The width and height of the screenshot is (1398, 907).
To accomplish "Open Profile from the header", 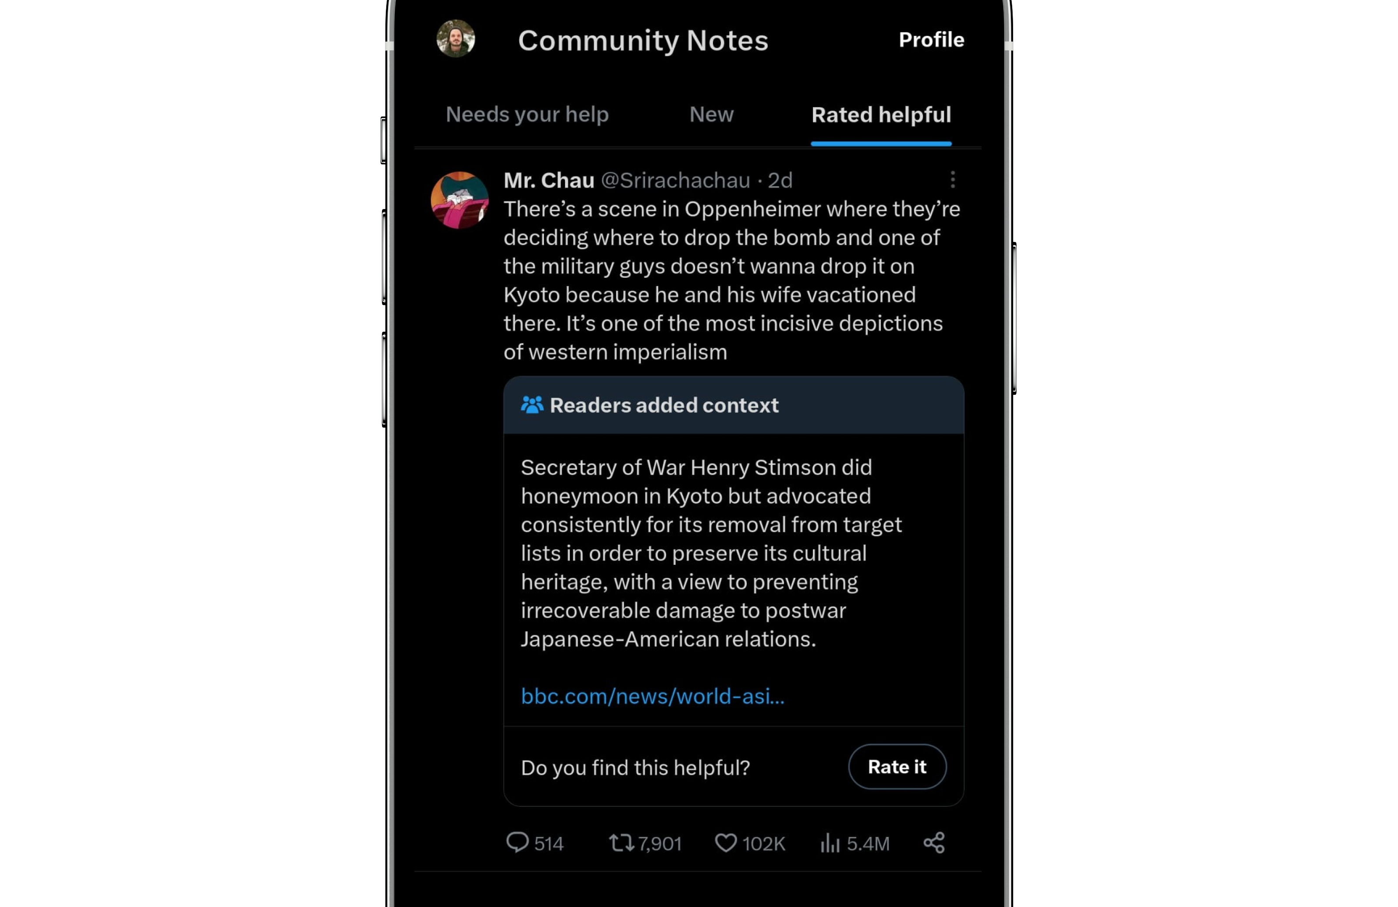I will click(x=932, y=39).
